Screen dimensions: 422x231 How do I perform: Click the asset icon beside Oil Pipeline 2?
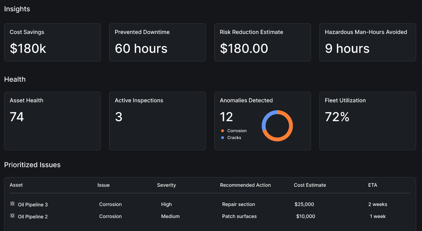[12, 216]
